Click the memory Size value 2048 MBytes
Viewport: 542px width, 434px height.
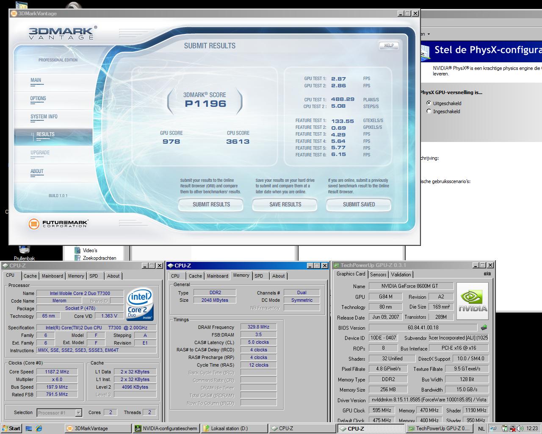tap(215, 300)
